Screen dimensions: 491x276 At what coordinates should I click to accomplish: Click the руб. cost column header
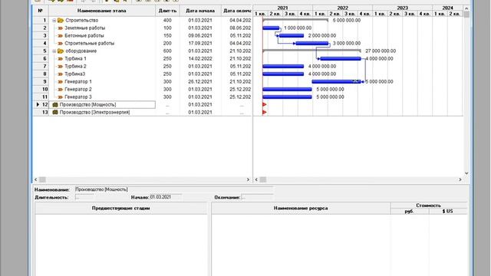click(410, 212)
